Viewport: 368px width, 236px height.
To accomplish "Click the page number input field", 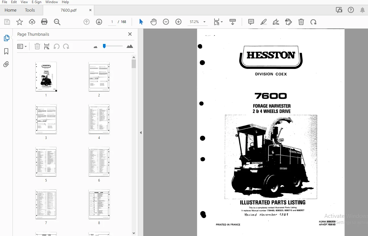I will coord(112,22).
